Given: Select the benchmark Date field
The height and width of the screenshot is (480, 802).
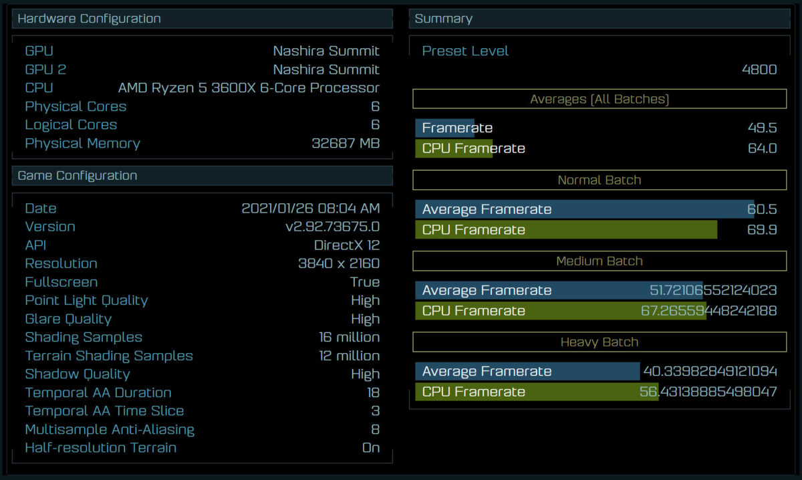Looking at the screenshot, I should pos(40,209).
